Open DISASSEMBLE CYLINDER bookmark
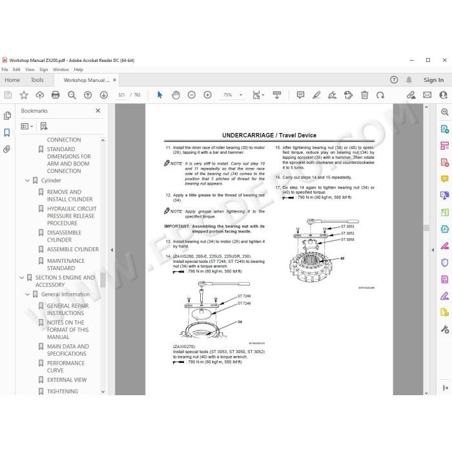Screen dimensions: 452x452 pyautogui.click(x=64, y=236)
